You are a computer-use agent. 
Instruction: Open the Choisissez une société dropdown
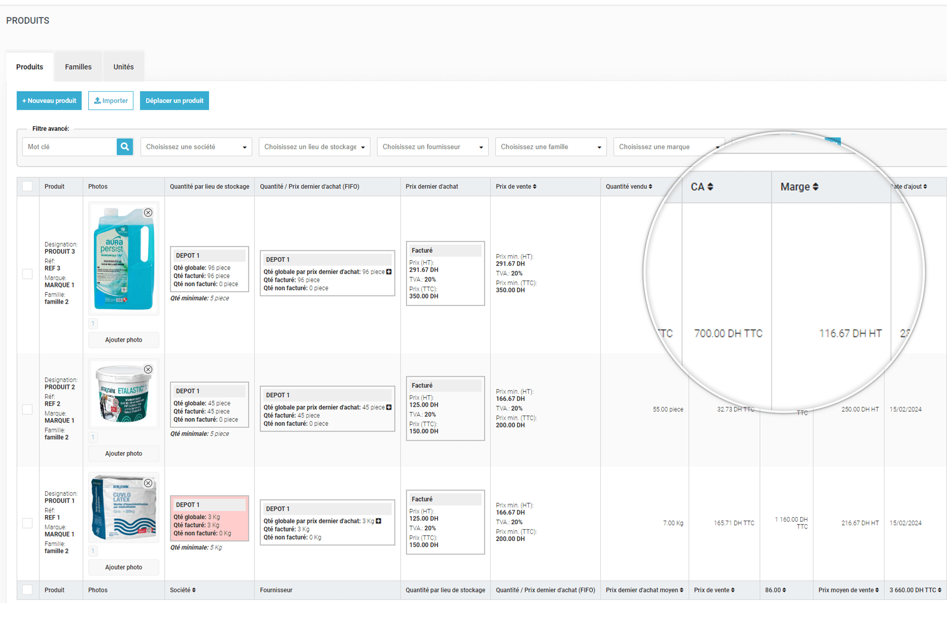tap(196, 147)
